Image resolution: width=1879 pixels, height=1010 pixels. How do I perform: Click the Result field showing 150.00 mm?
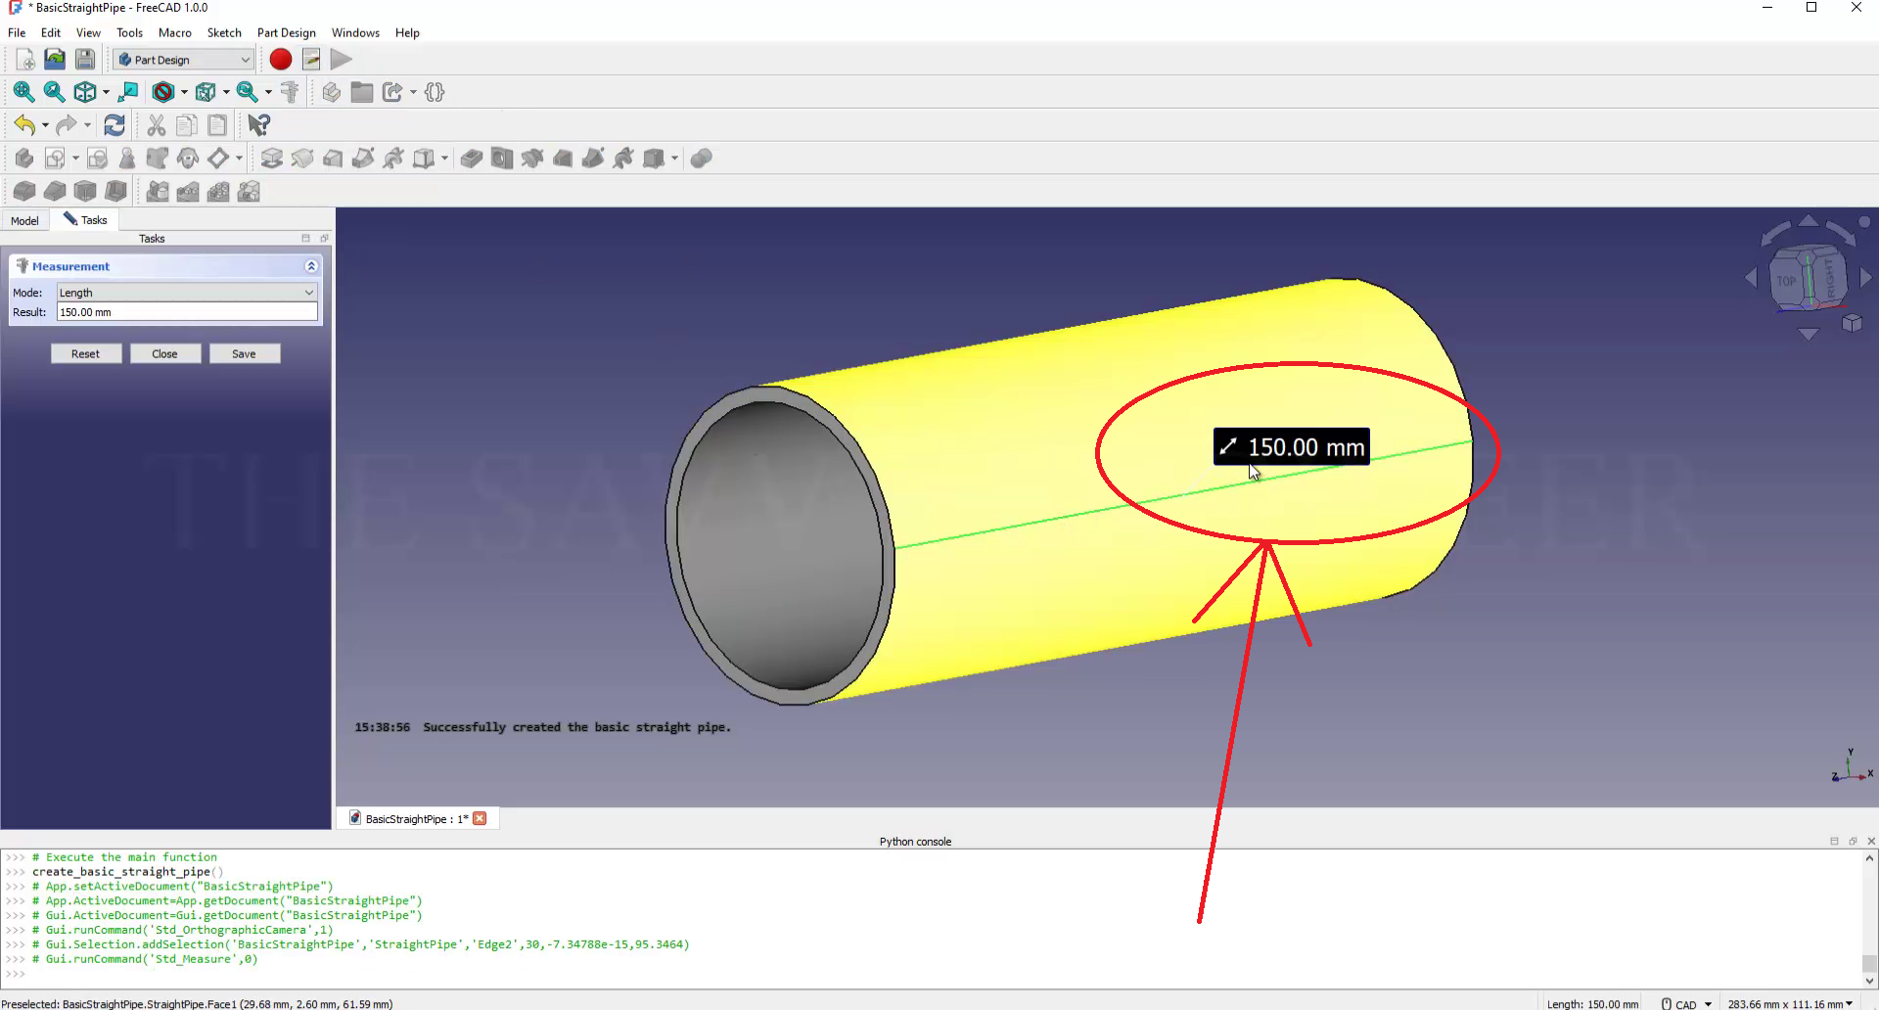point(186,312)
